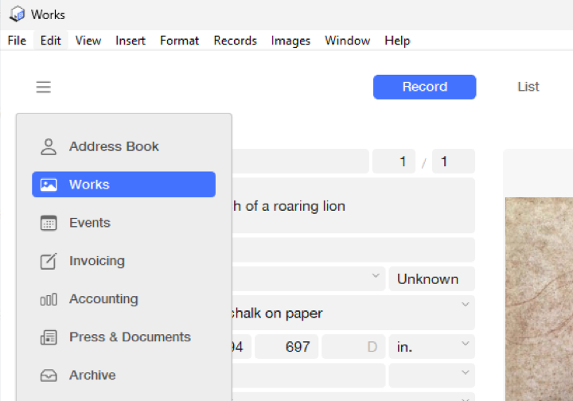Expand the dropdown left of Unknown field
Image resolution: width=573 pixels, height=401 pixels.
click(x=376, y=276)
